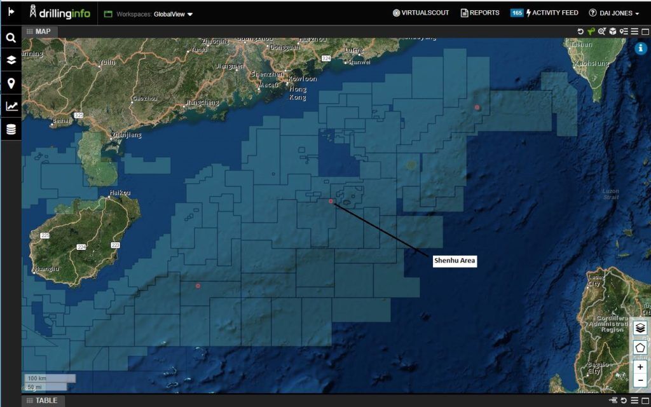Click the 100 km scale bar

pos(50,378)
